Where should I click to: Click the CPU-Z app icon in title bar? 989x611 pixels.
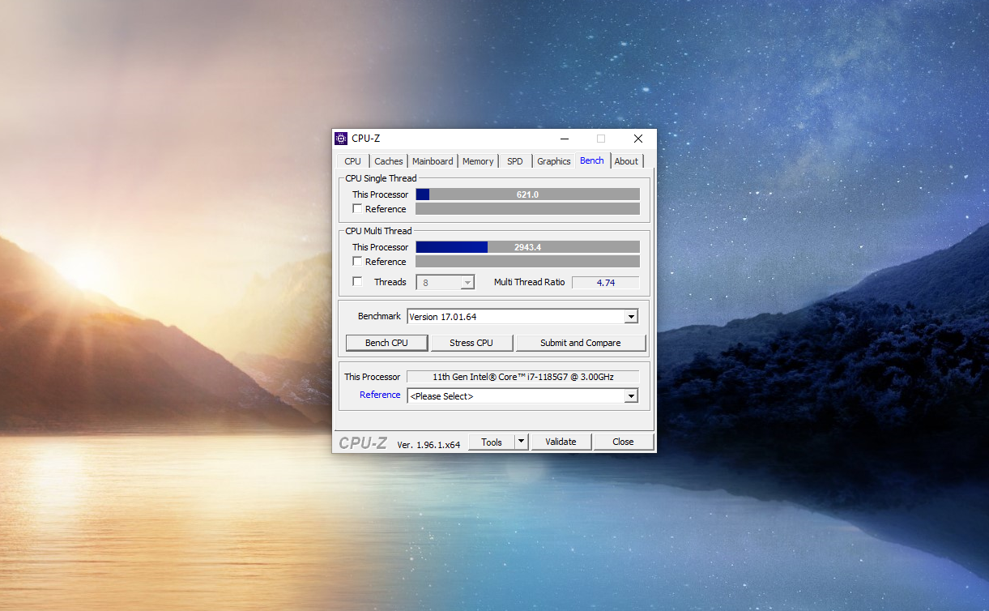tap(341, 139)
